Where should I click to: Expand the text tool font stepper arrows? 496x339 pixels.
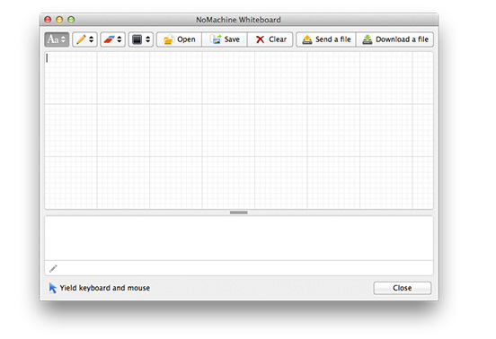click(x=63, y=39)
